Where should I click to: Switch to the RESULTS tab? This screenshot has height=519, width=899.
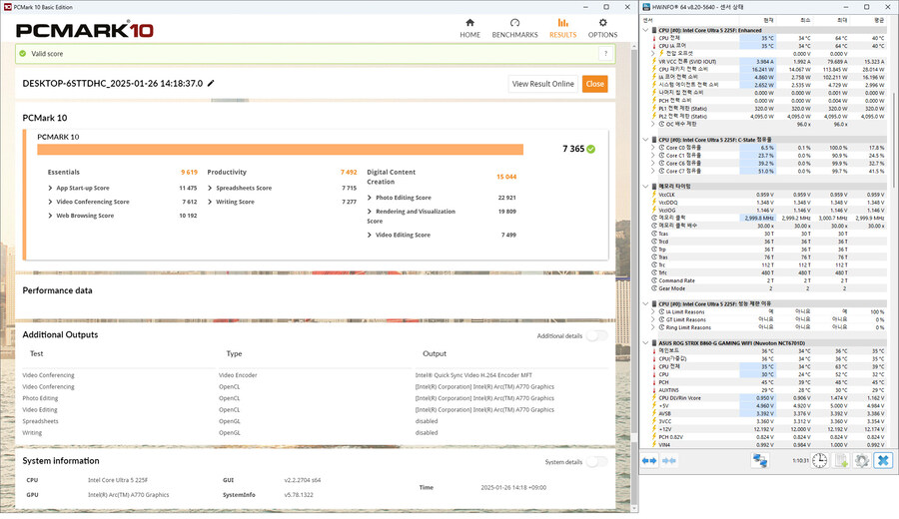click(562, 27)
